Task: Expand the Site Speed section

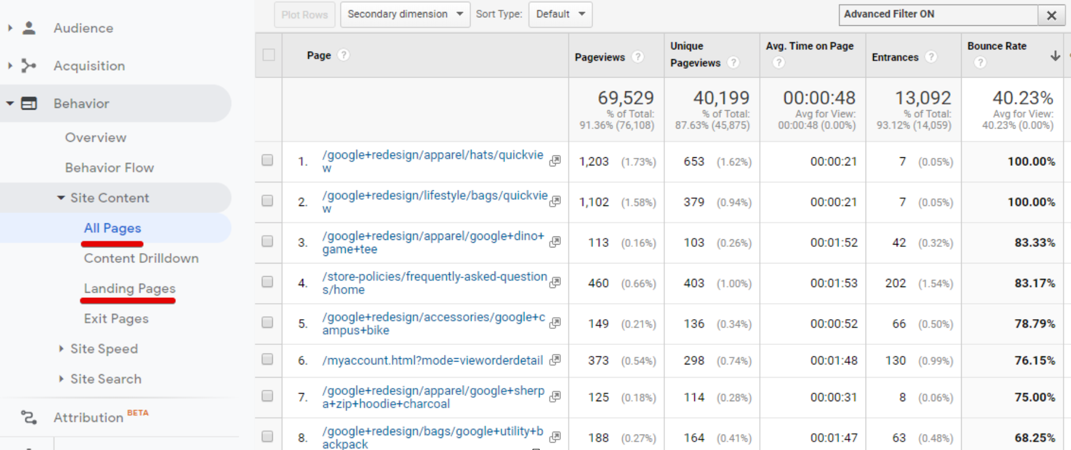Action: coord(104,349)
